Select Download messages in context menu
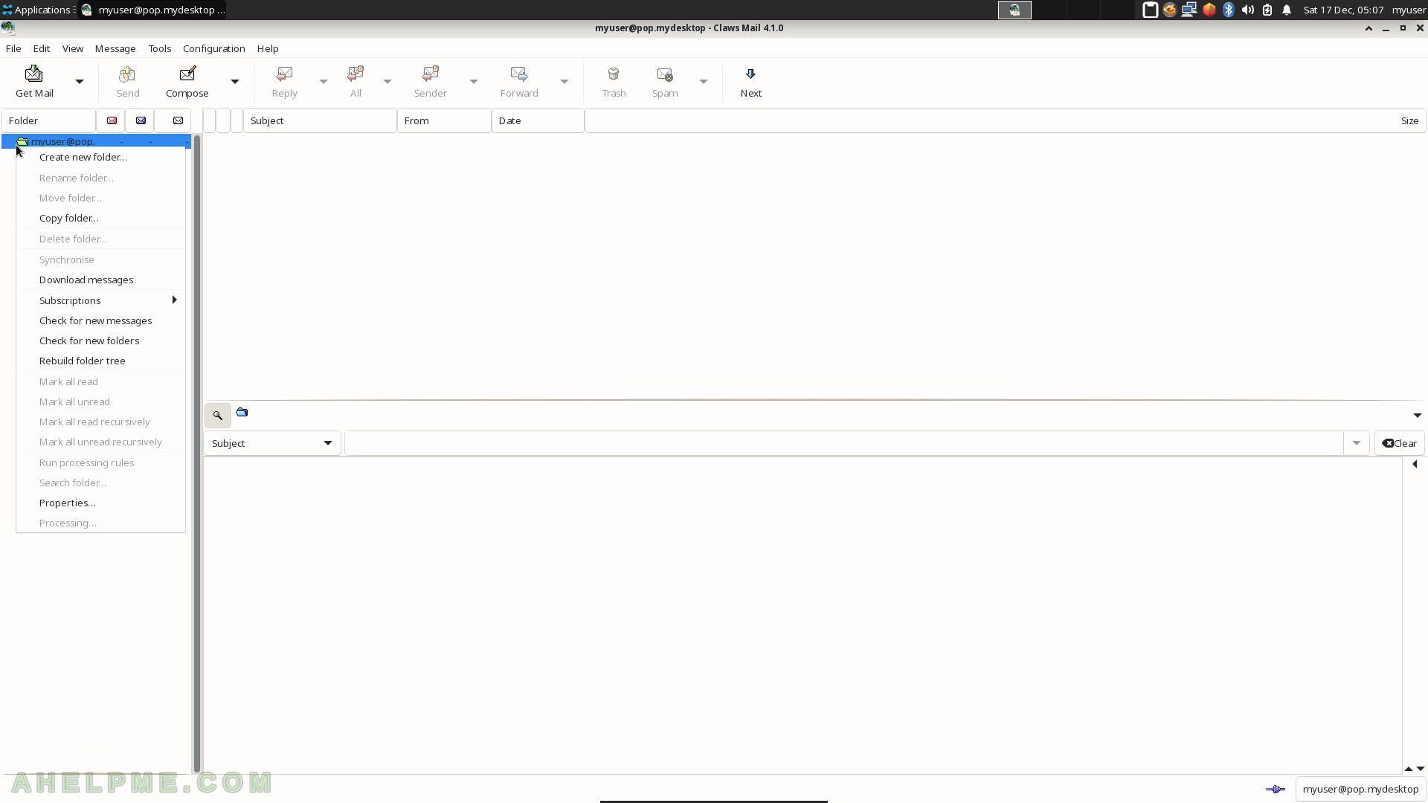The height and width of the screenshot is (803, 1428). (100, 280)
